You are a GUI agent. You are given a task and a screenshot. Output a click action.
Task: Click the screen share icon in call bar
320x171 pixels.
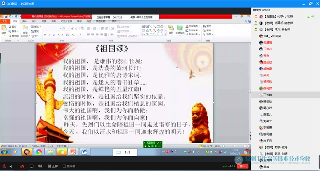click(32, 166)
